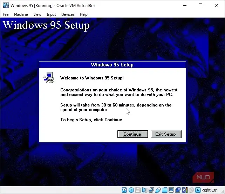Click the window resize grip in status bar corner
Viewport: 225px width, 194px height.
coord(223,192)
